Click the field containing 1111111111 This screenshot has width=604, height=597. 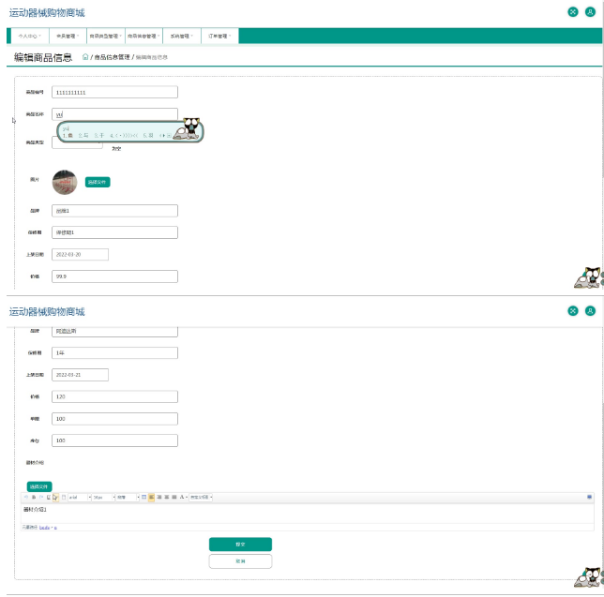click(114, 92)
